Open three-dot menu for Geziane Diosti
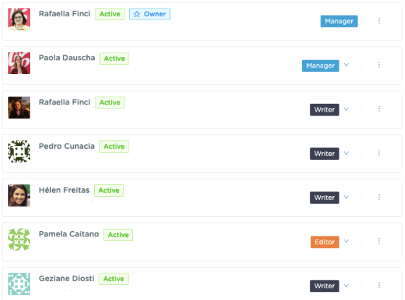Viewport: 405px width, 300px height. coord(379,285)
